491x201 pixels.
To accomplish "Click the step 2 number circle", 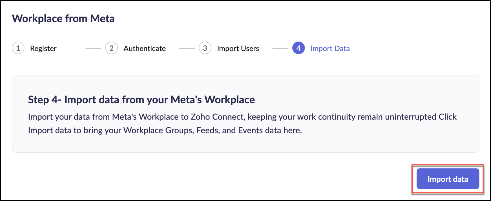I will click(x=112, y=48).
